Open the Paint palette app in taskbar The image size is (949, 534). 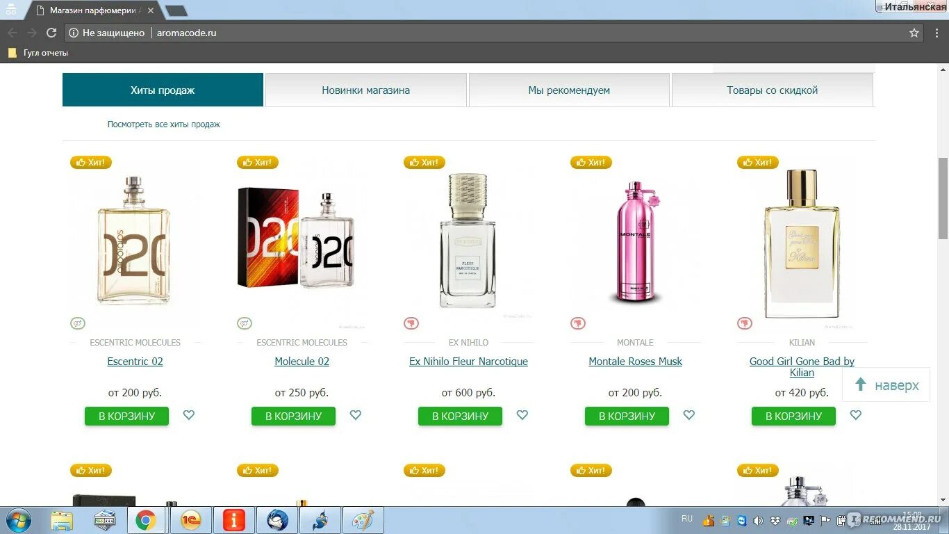[363, 521]
